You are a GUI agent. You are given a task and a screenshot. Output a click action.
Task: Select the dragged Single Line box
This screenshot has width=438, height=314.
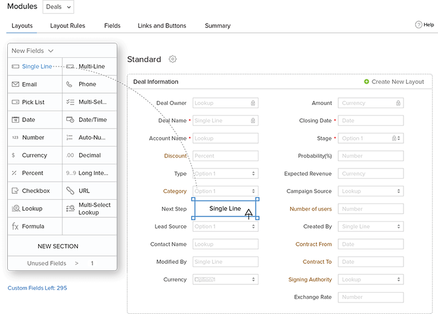[225, 208]
